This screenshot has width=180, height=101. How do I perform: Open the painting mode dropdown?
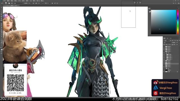pyautogui.click(x=18, y=3)
